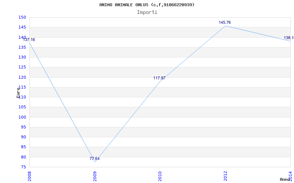The height and width of the screenshot is (183, 294).
Task: Click the 75 value on y-axis
Action: tap(23, 167)
